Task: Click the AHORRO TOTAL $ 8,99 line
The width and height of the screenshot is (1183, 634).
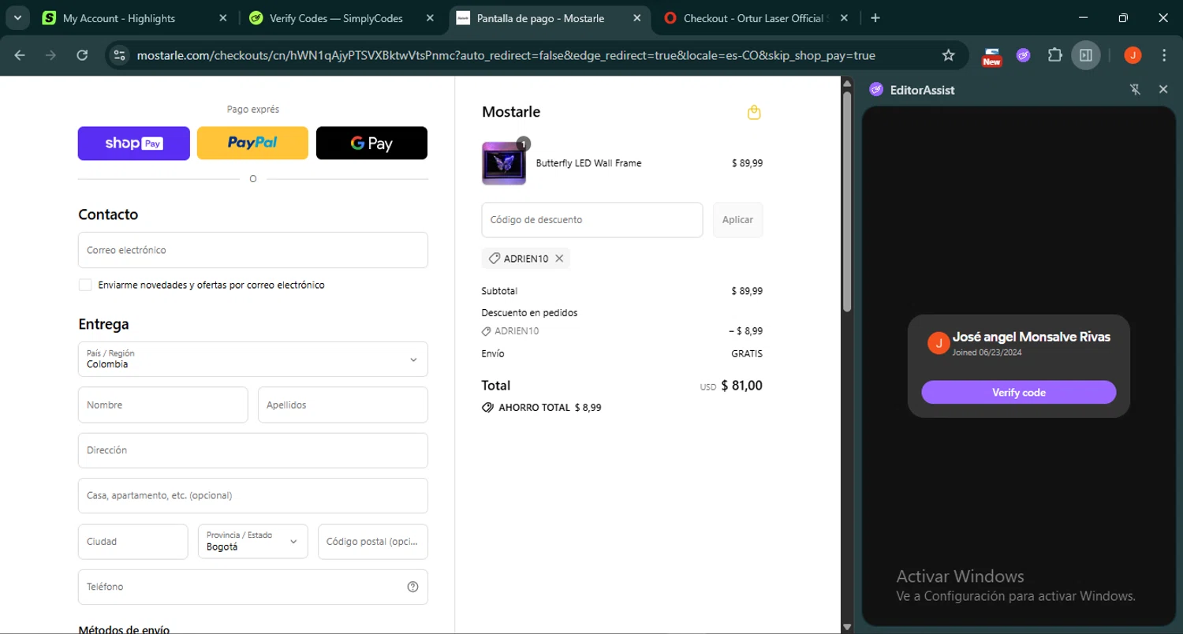Action: (x=542, y=408)
